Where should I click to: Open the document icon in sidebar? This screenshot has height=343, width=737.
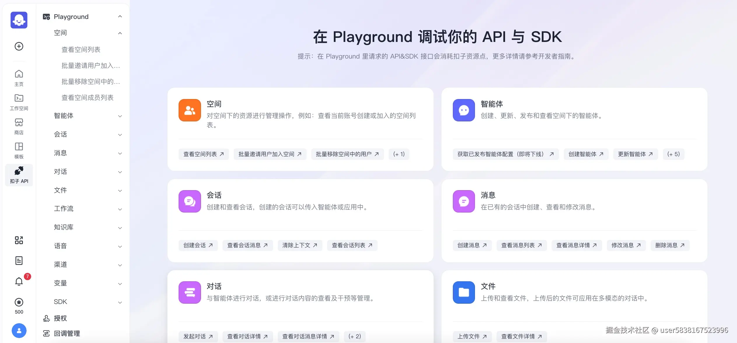19,260
